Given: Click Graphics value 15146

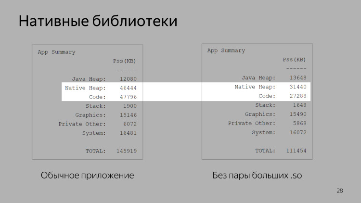Looking at the screenshot, I should coord(128,115).
